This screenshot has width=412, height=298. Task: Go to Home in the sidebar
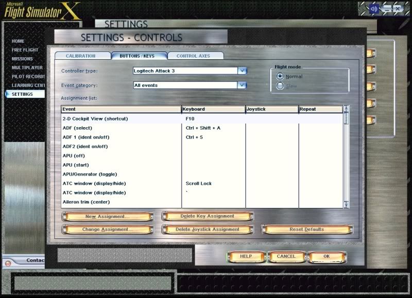click(x=18, y=41)
